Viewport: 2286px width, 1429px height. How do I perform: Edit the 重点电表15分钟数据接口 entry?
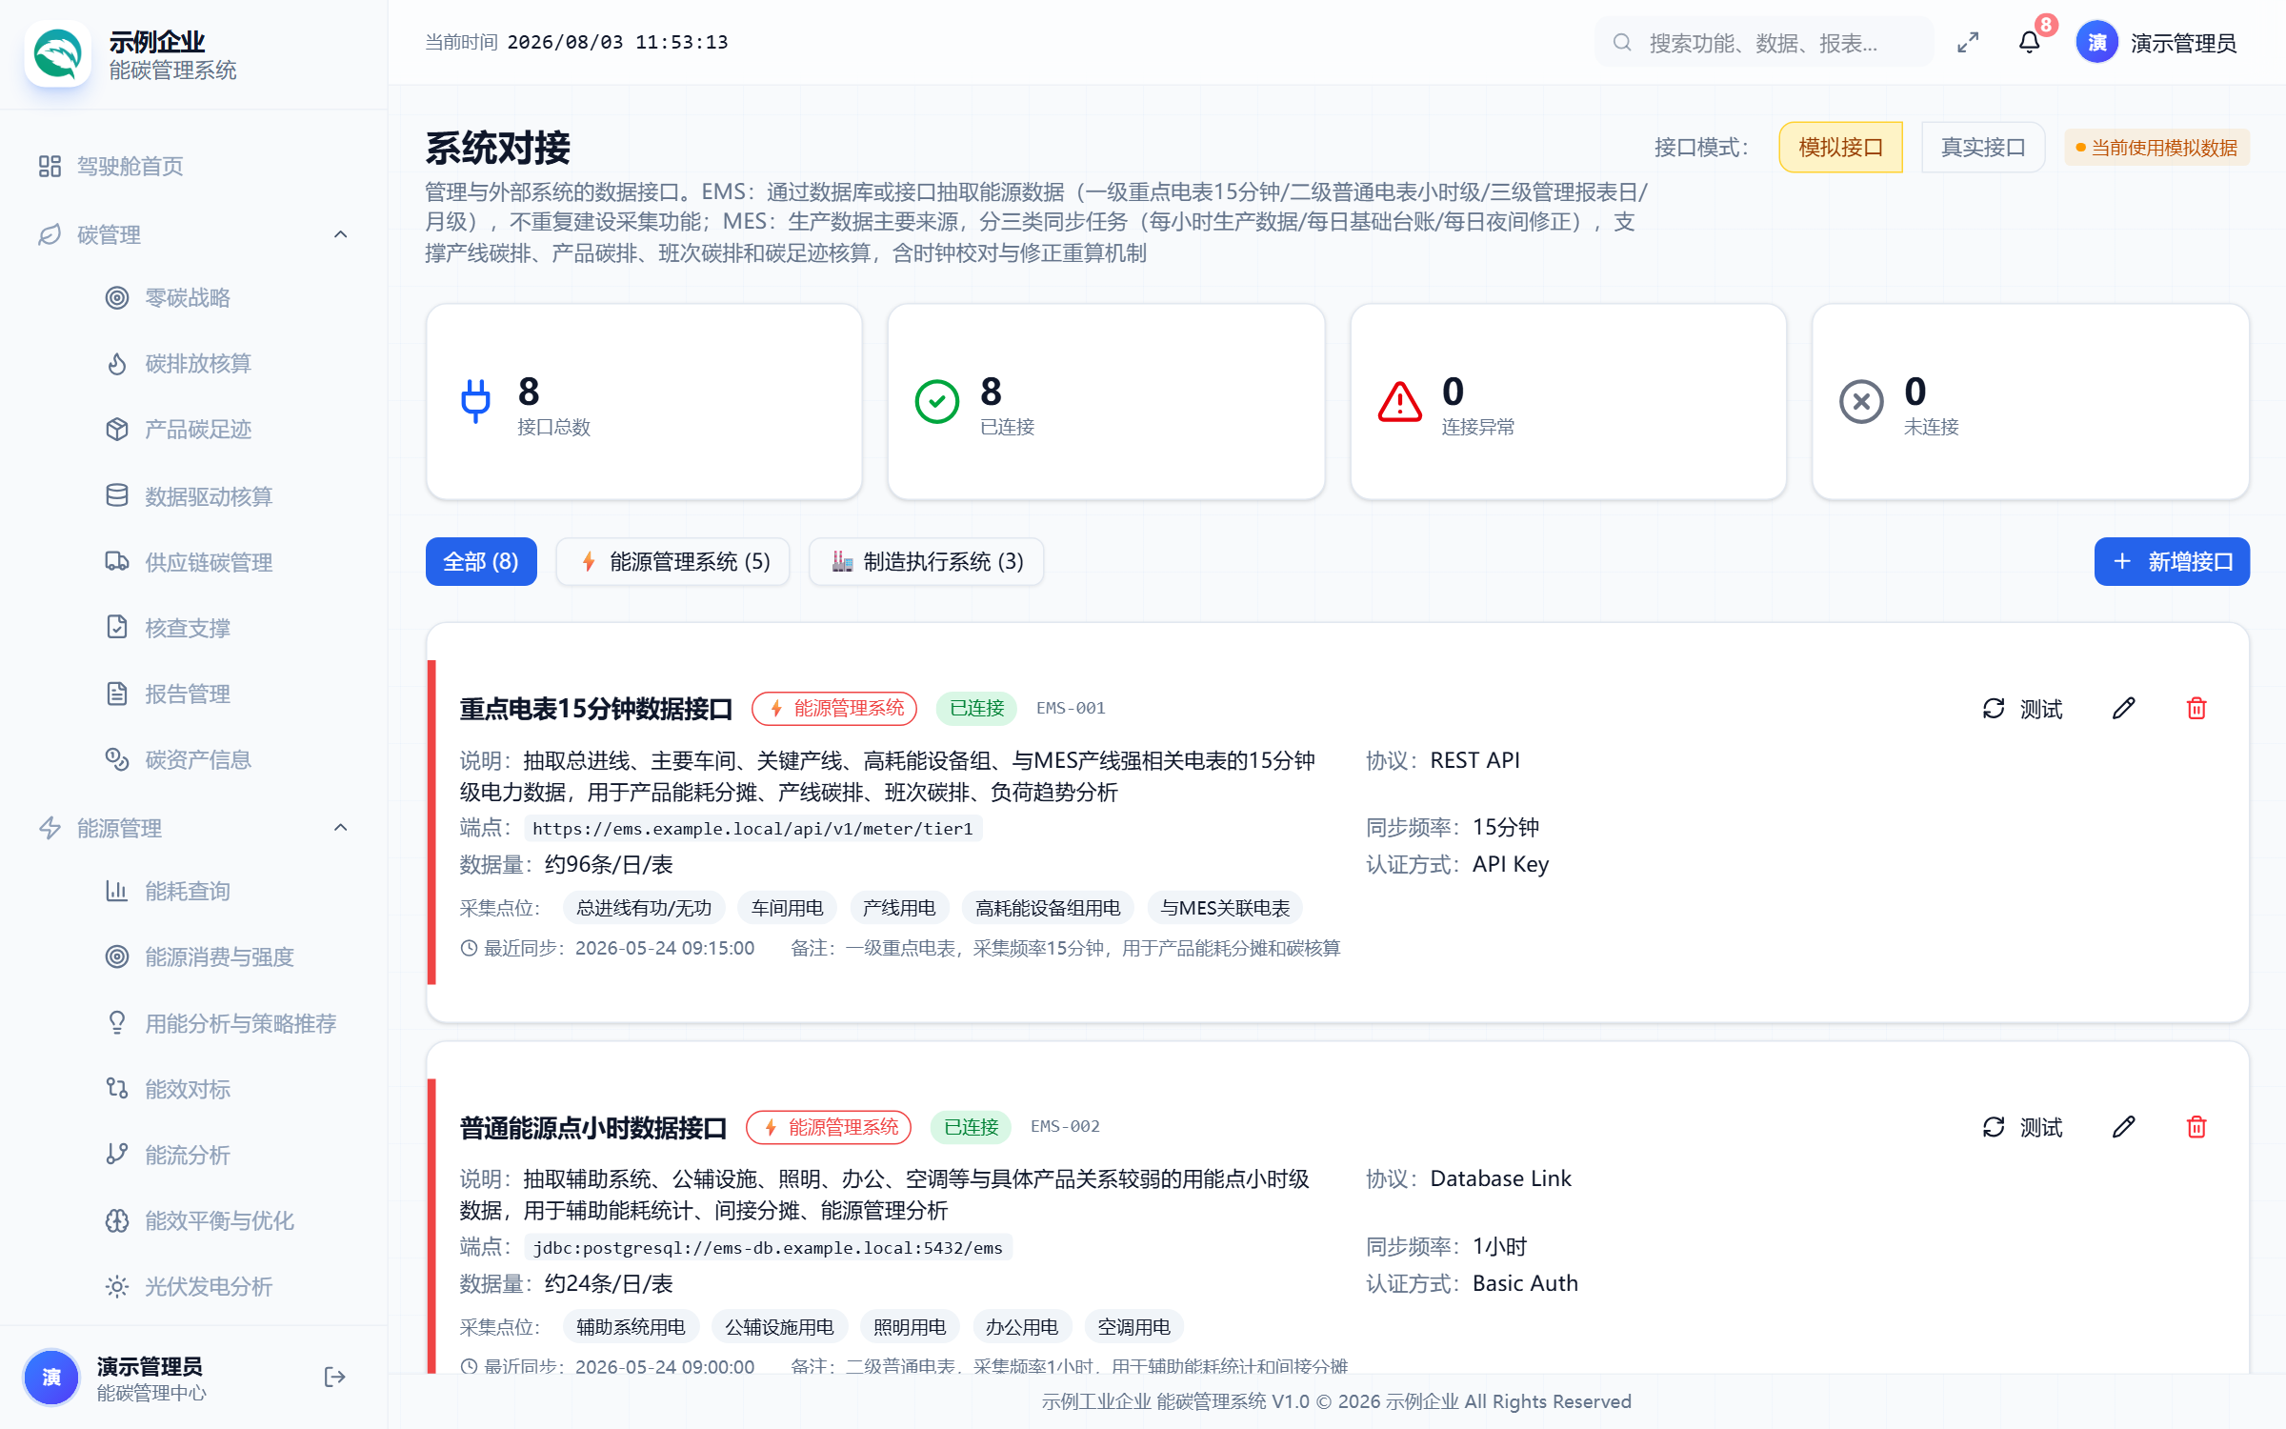2124,708
